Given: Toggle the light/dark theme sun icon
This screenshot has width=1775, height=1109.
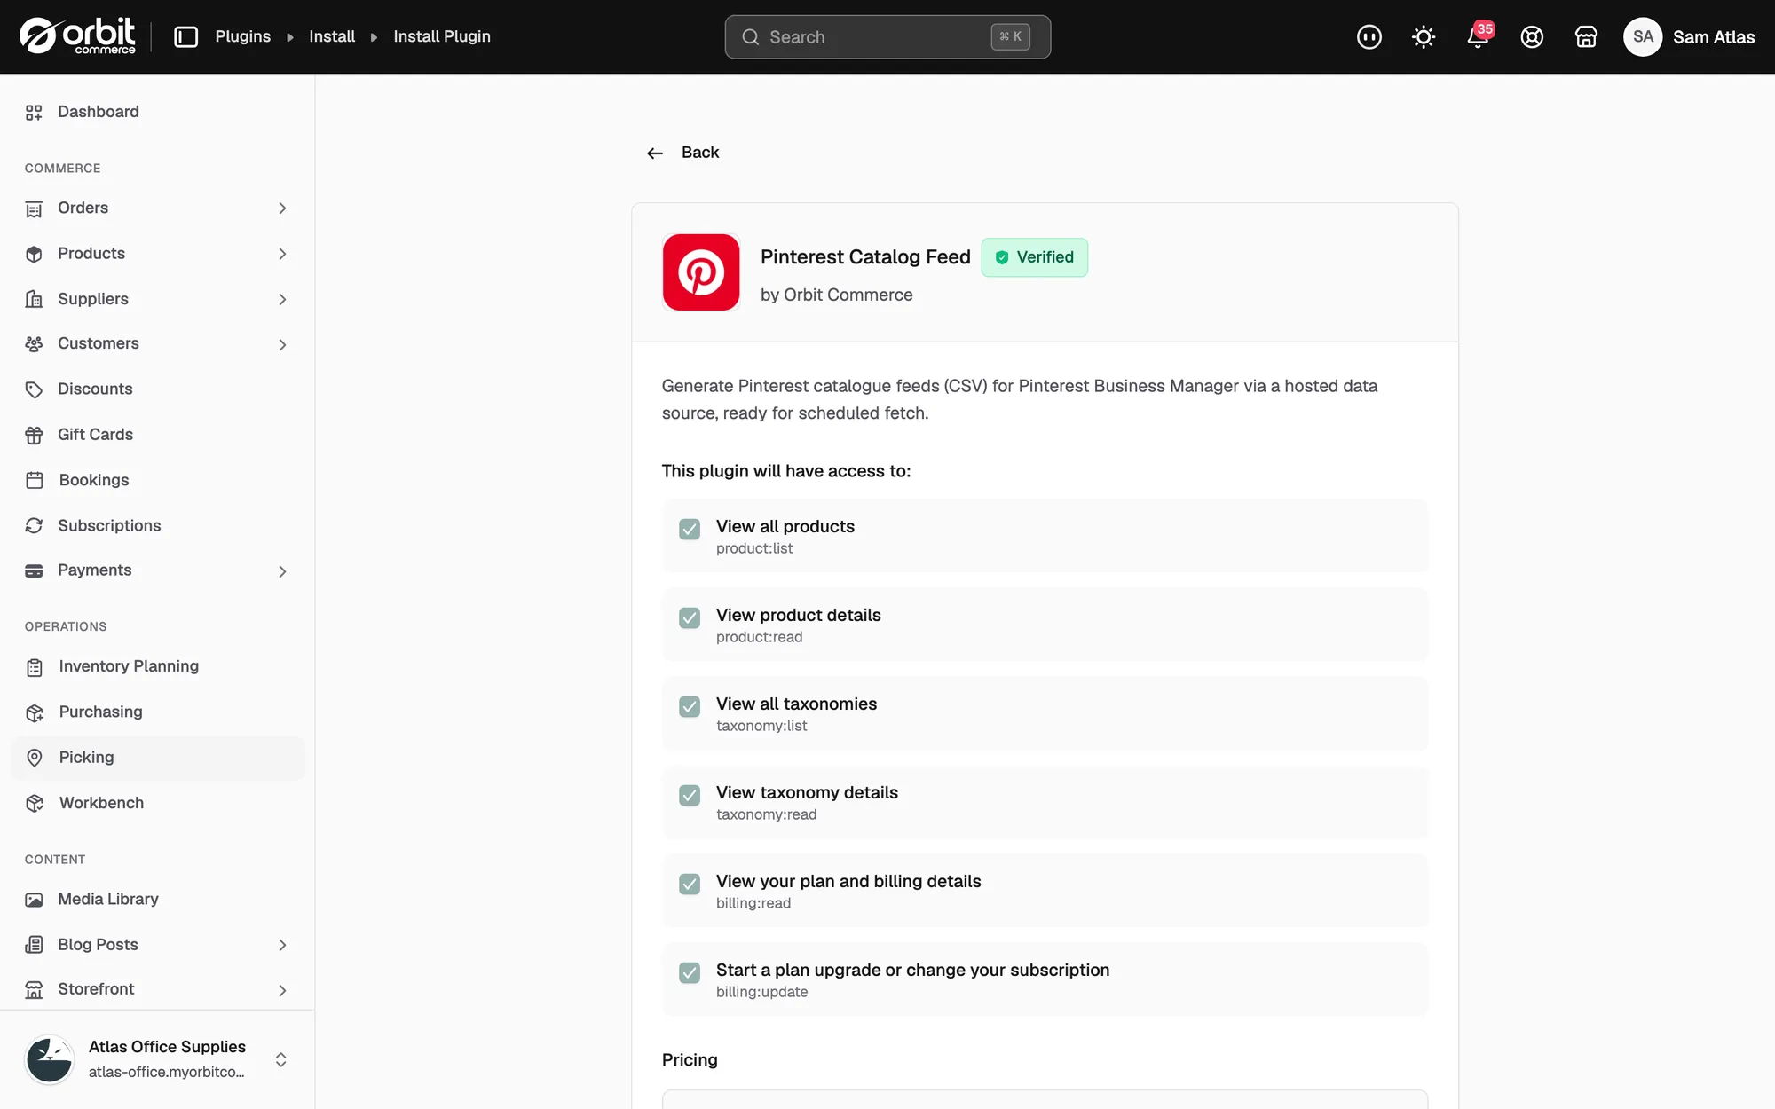Looking at the screenshot, I should (1424, 36).
